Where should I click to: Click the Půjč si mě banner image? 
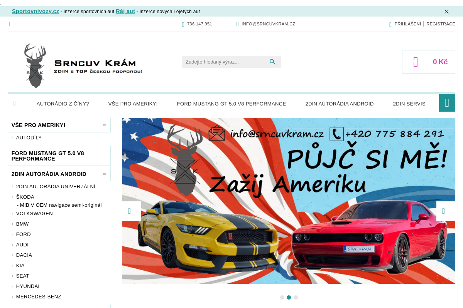tap(289, 201)
